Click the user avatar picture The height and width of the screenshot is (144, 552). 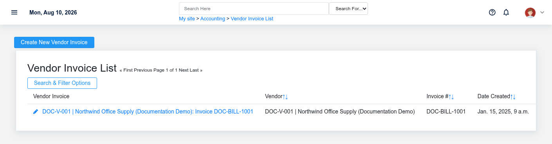click(530, 13)
